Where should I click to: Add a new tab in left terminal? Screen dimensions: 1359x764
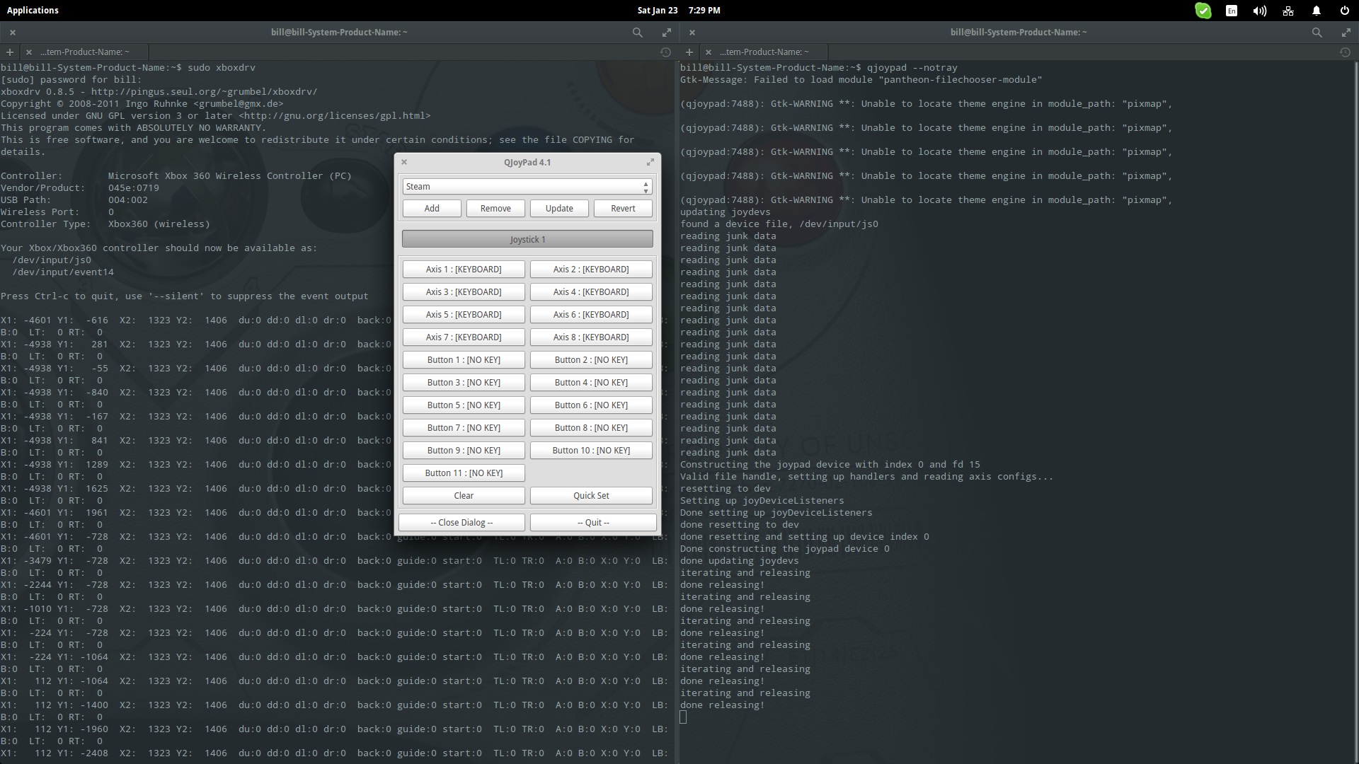[x=10, y=52]
